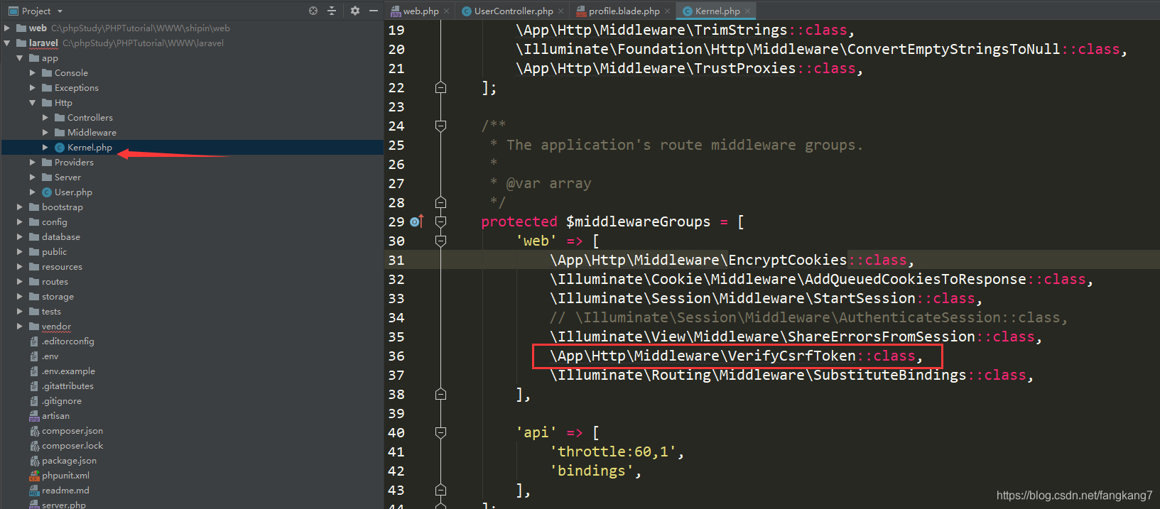Select the .env file

[50, 356]
